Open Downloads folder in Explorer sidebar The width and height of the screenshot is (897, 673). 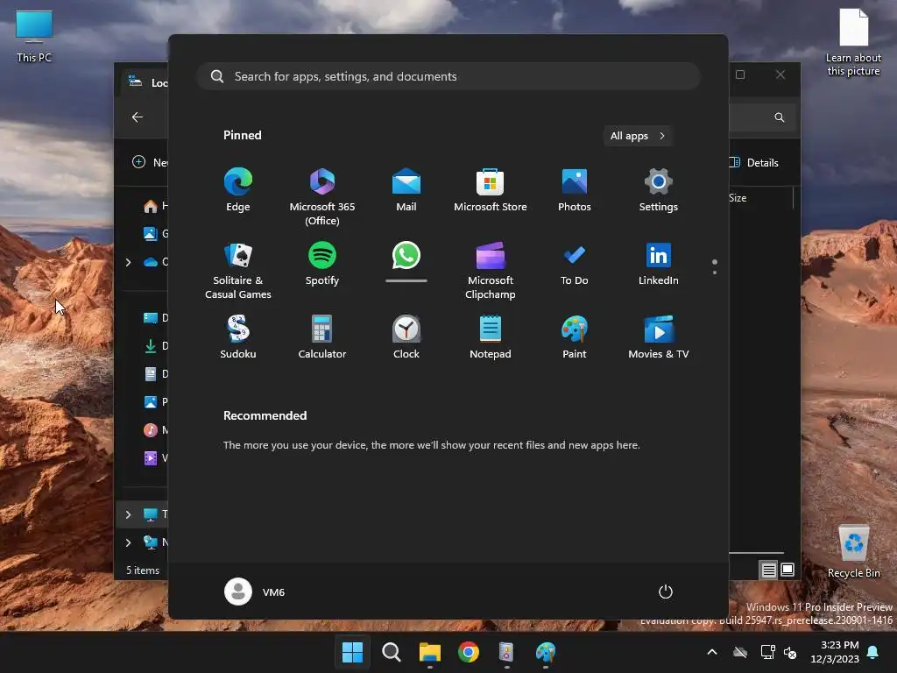154,345
